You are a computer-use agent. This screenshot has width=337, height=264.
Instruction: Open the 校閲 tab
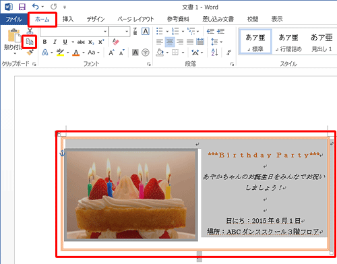pos(253,19)
